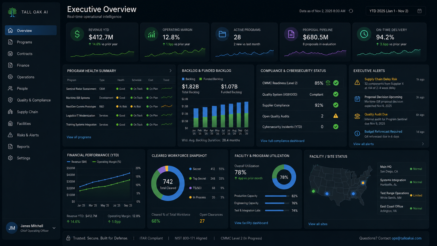Open the Overview sidebar item

point(31,30)
